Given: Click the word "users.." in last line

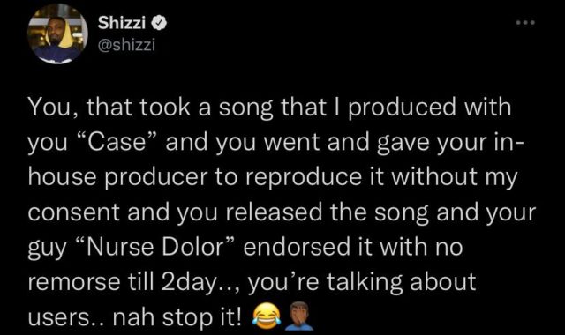Looking at the screenshot, I should coord(67,317).
